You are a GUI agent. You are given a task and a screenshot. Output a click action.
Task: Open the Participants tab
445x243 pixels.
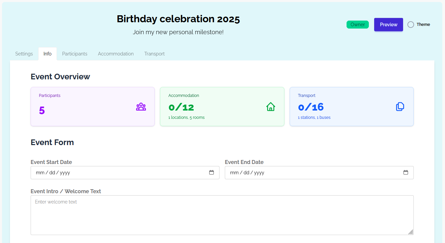click(74, 53)
